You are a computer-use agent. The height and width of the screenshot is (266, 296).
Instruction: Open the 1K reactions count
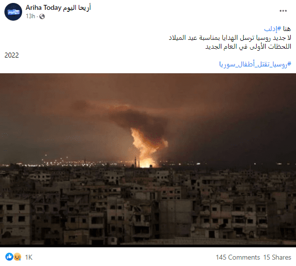coord(29,257)
